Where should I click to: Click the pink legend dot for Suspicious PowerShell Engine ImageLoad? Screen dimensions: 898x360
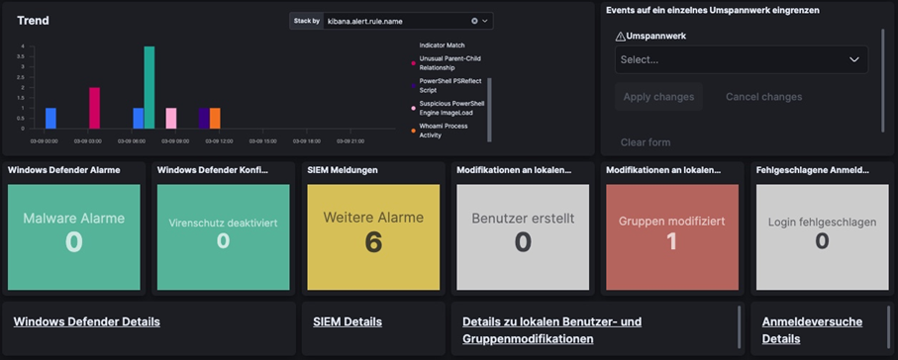[x=414, y=108]
